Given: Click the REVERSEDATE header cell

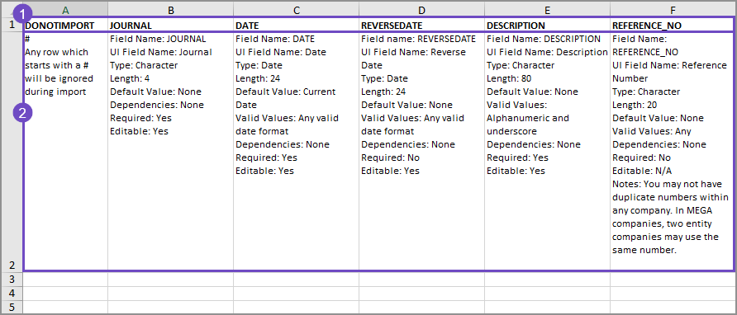Looking at the screenshot, I should 421,26.
